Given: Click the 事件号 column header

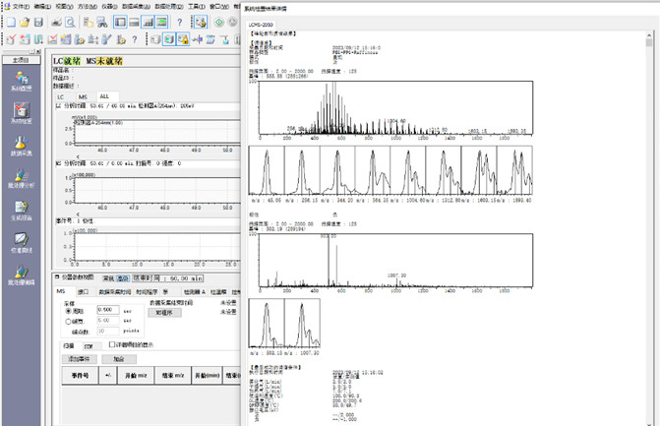Looking at the screenshot, I should pyautogui.click(x=80, y=375).
